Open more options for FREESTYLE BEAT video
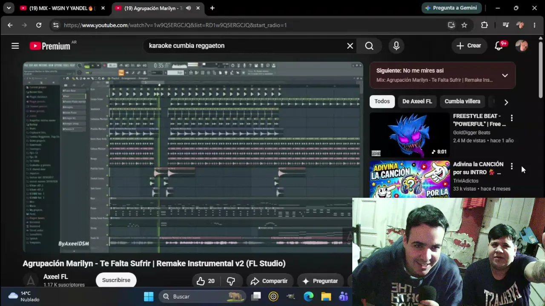545x306 pixels. [512, 118]
